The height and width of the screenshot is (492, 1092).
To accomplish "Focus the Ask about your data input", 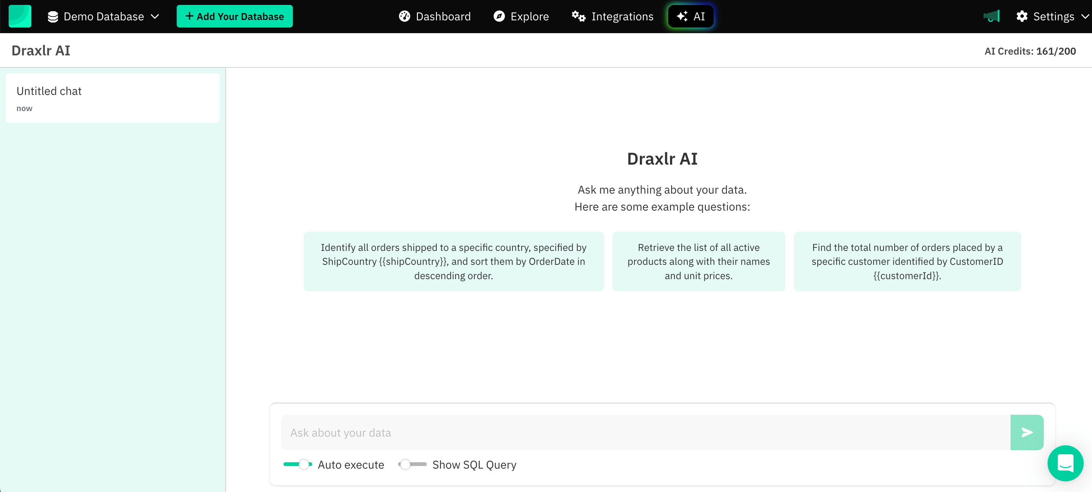I will tap(645, 432).
